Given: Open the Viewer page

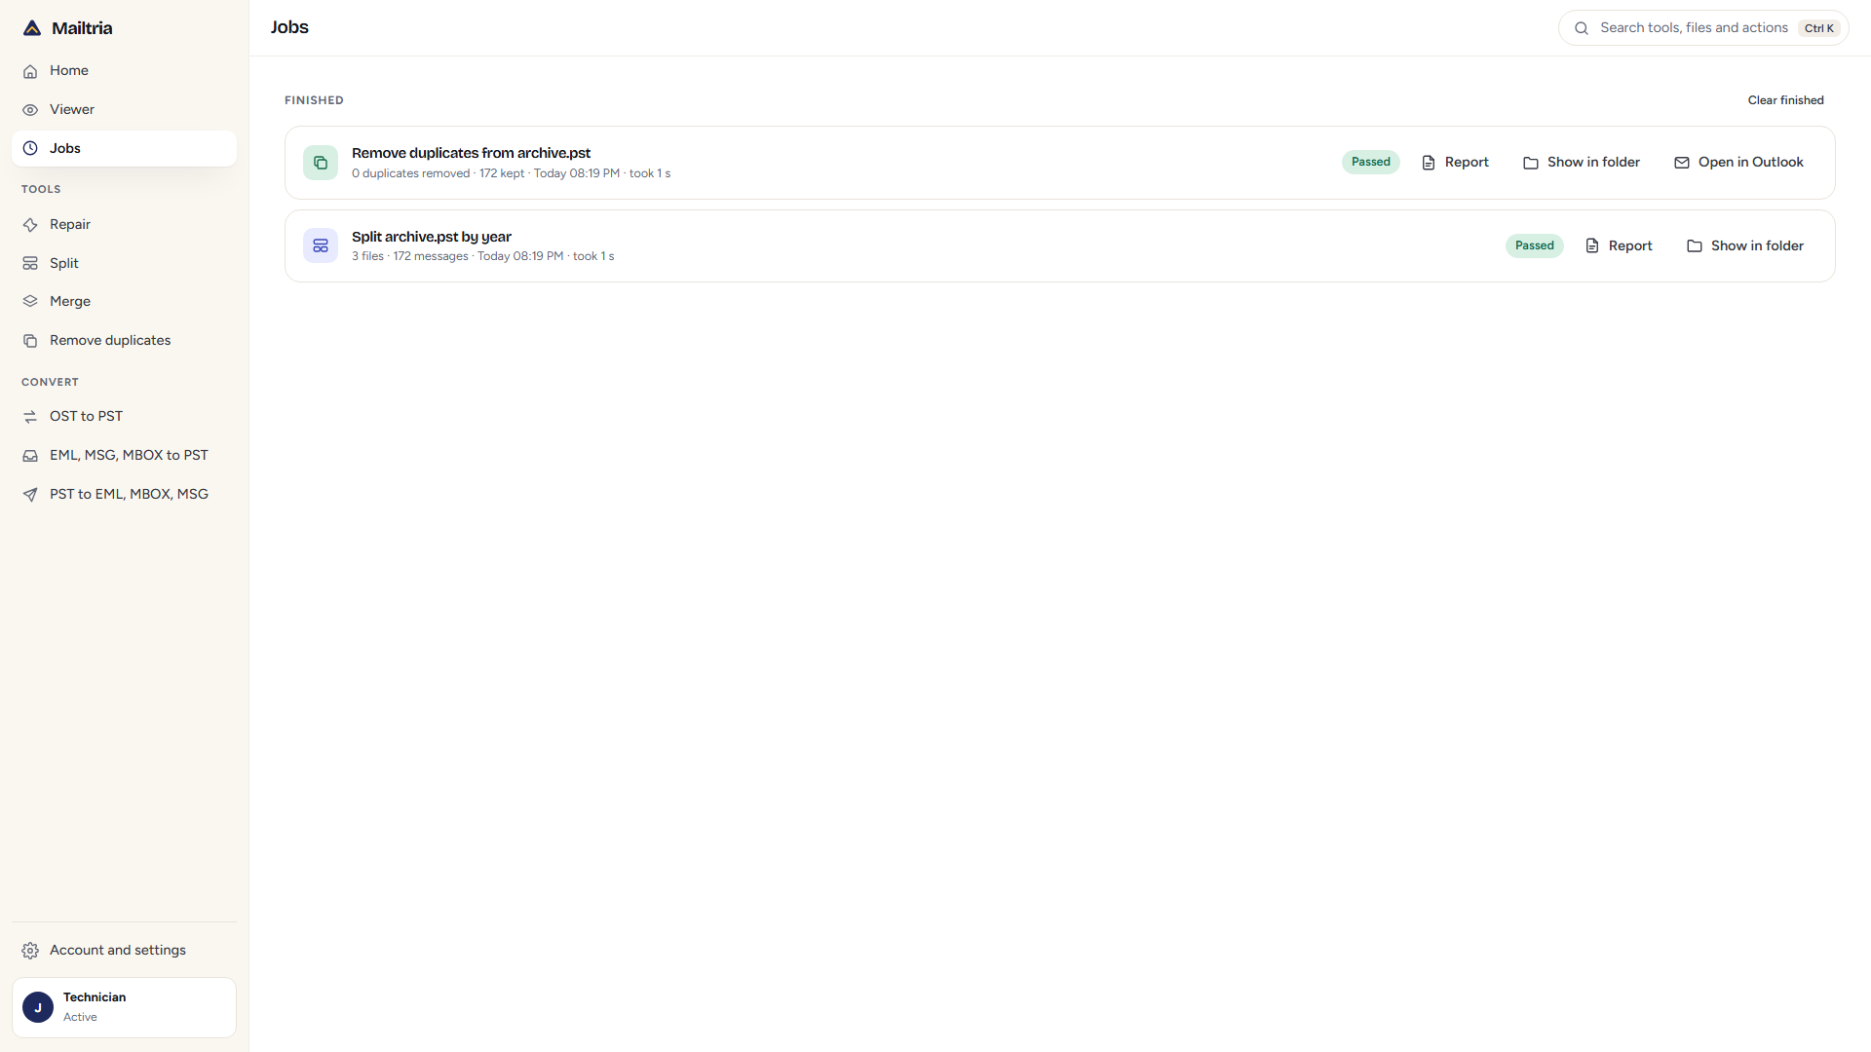Looking at the screenshot, I should (x=124, y=109).
